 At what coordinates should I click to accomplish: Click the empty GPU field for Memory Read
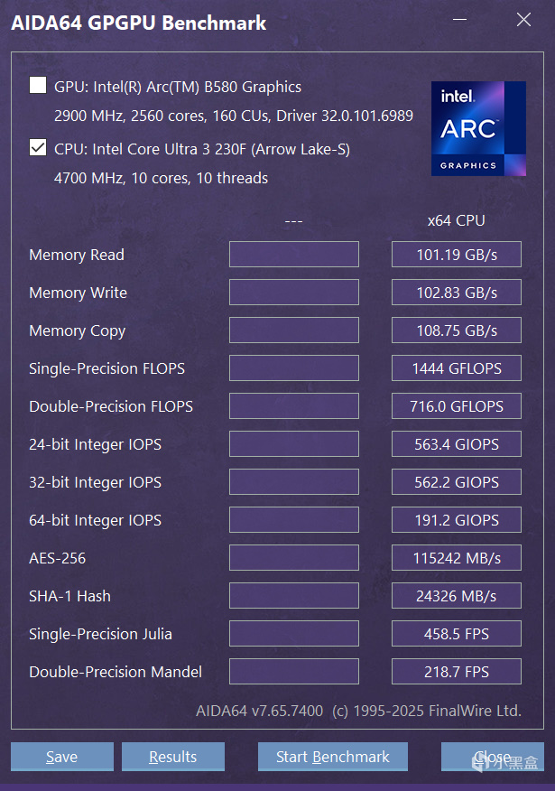click(x=293, y=255)
